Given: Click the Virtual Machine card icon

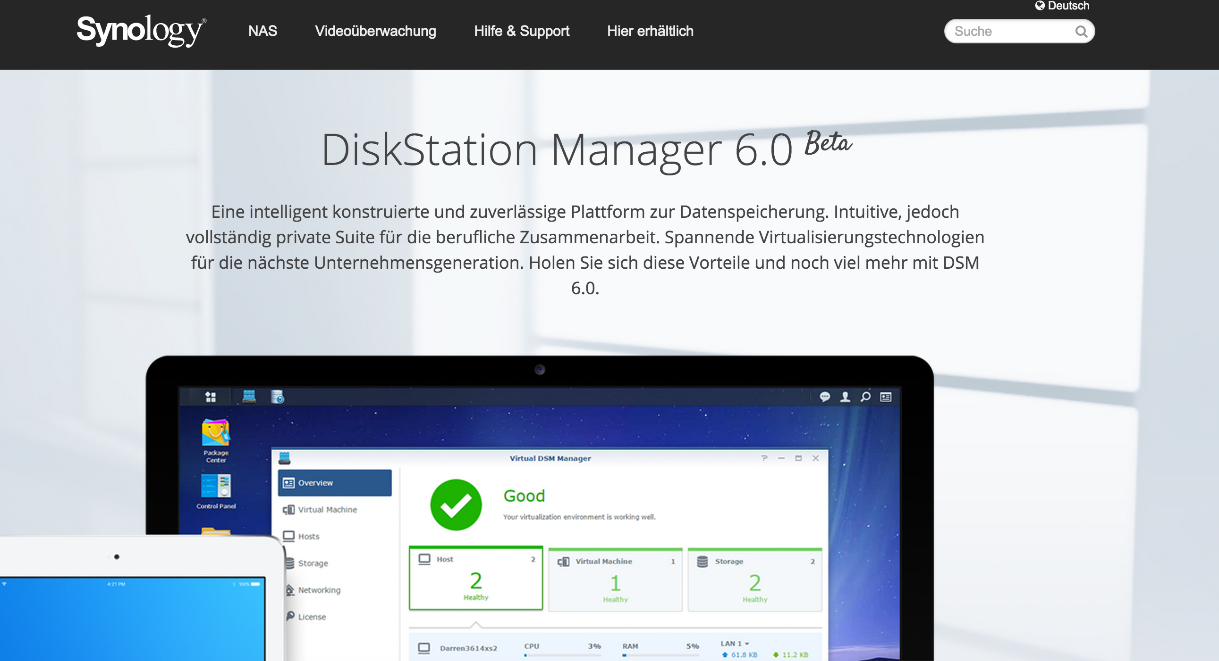Looking at the screenshot, I should click(x=563, y=562).
